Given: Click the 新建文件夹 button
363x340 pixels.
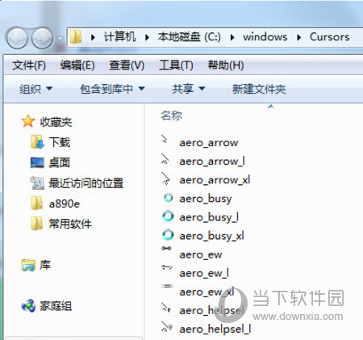Looking at the screenshot, I should tap(259, 89).
